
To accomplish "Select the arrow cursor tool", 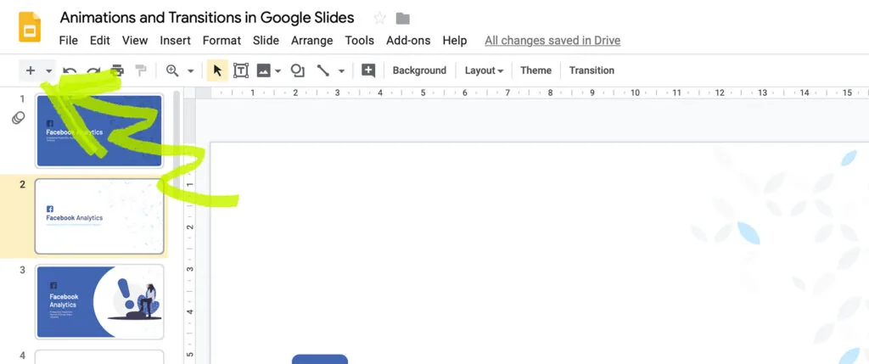I will pyautogui.click(x=217, y=70).
